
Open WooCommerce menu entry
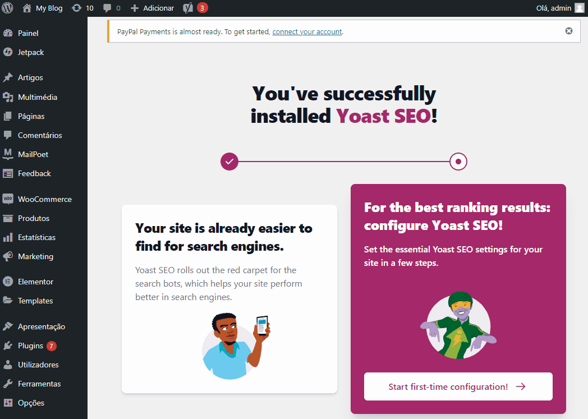tap(44, 199)
